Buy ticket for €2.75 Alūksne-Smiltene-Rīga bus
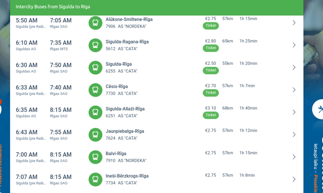This screenshot has width=323, height=193. [211, 26]
